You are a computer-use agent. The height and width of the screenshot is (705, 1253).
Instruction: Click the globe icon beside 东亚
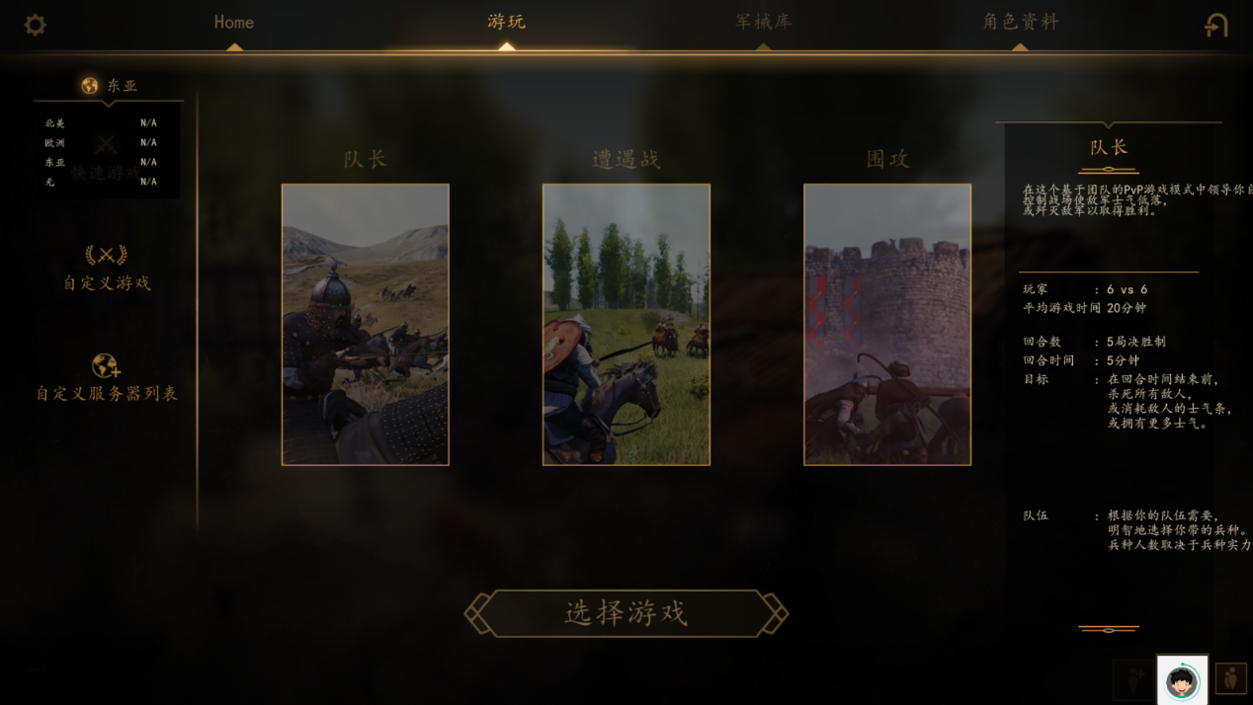click(x=90, y=86)
